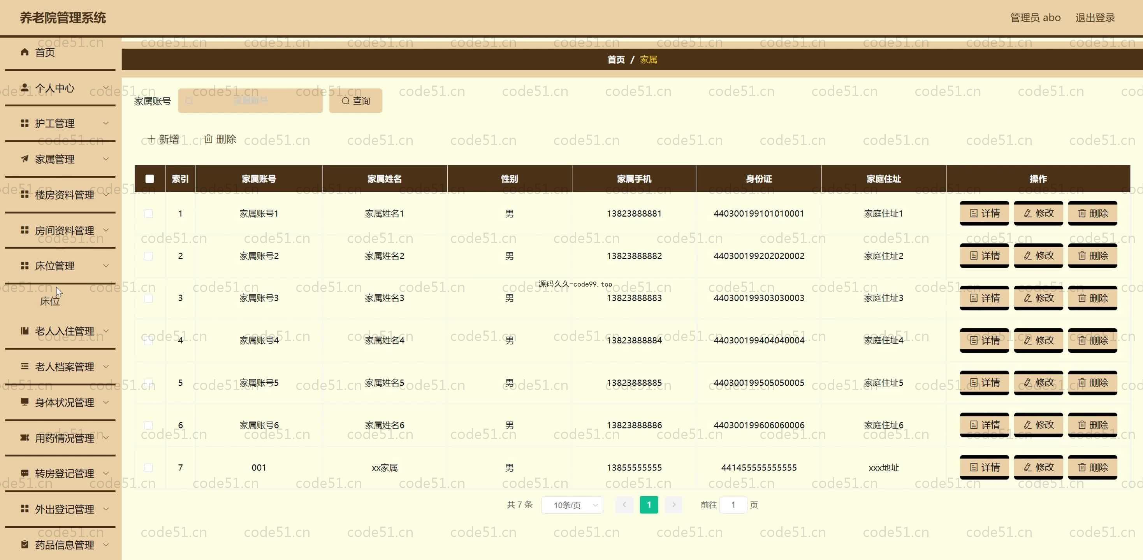The height and width of the screenshot is (560, 1143).
Task: Expand the 老人档案管理 chevron
Action: (106, 366)
